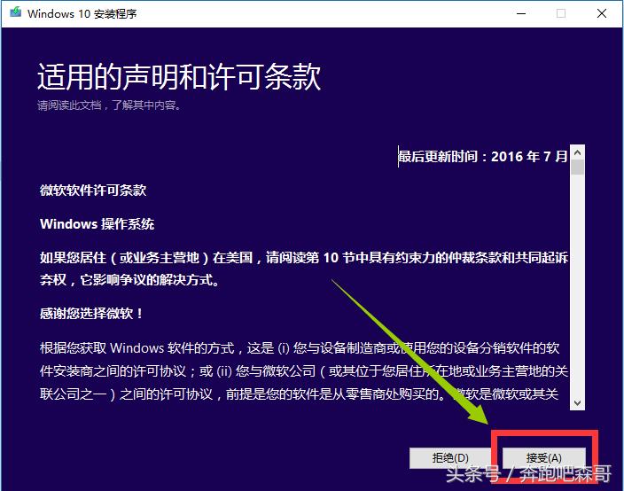
Task: Close the Windows 10 setup window
Action: (602, 13)
